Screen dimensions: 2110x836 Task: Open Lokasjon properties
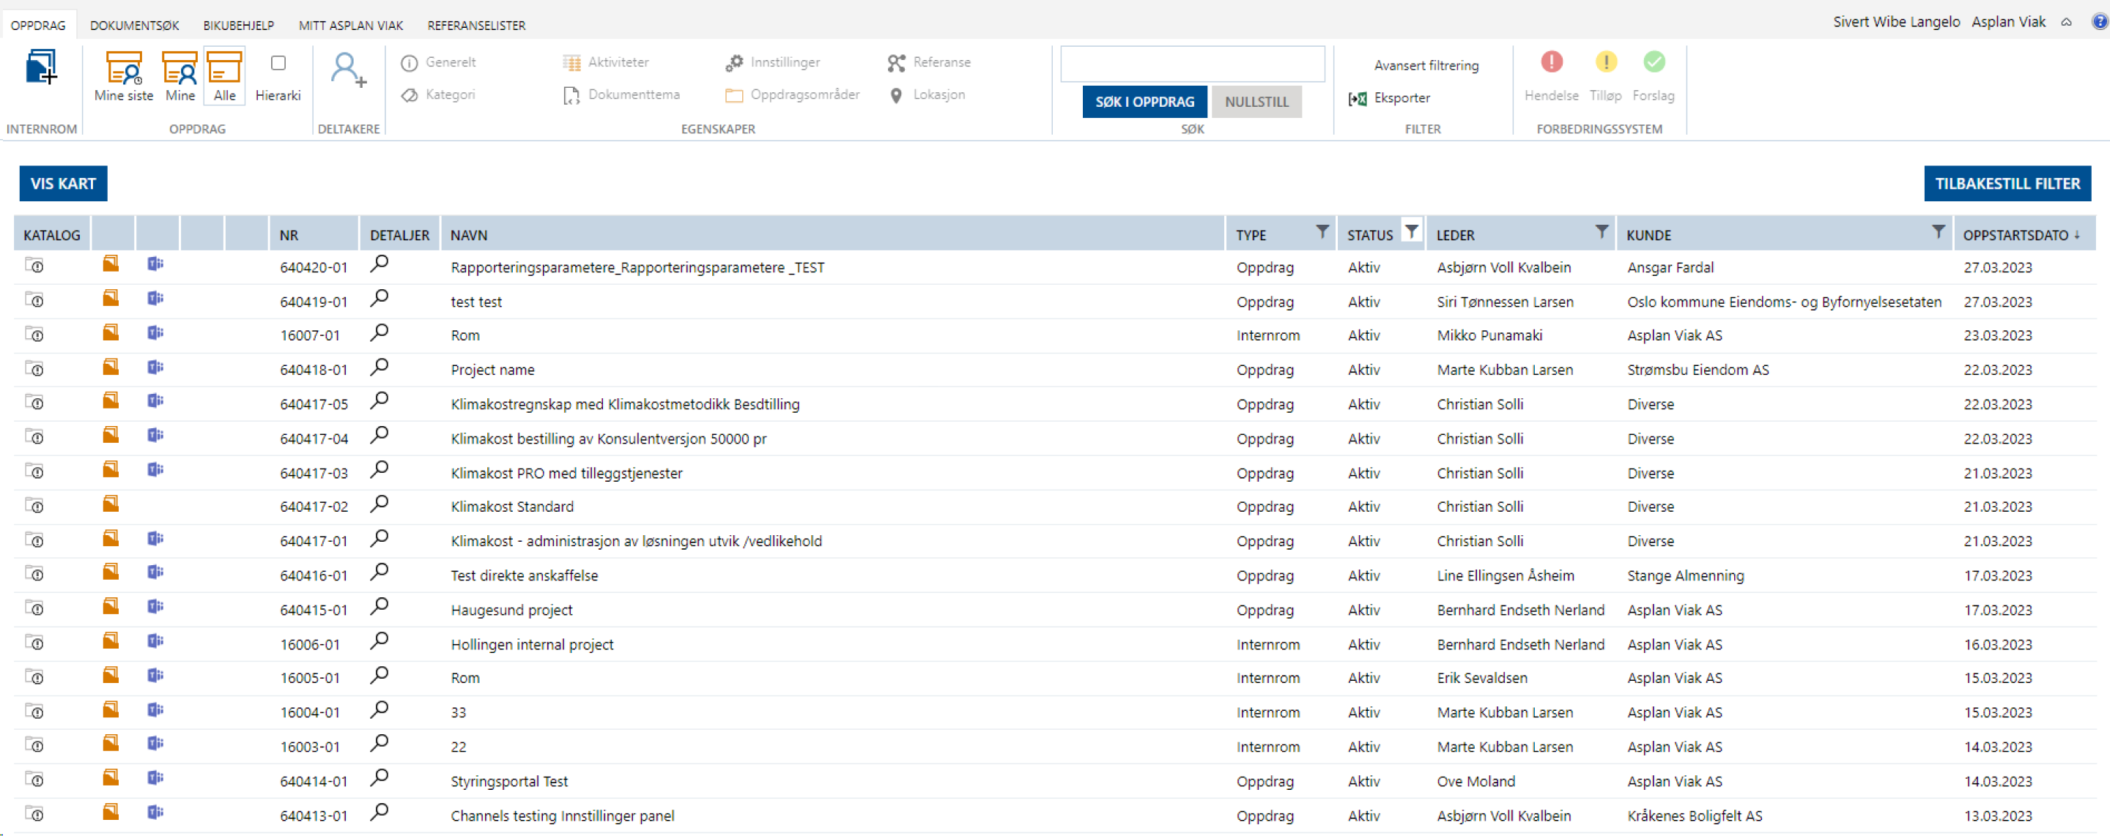[x=928, y=95]
